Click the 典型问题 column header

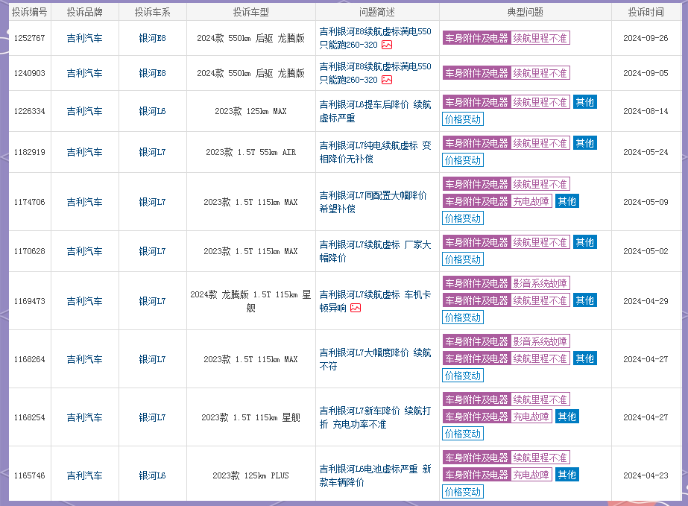[x=526, y=12]
